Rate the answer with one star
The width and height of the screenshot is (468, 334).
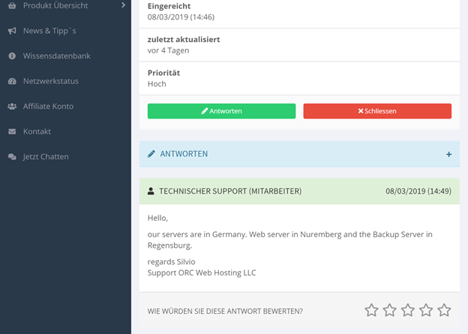coord(371,310)
